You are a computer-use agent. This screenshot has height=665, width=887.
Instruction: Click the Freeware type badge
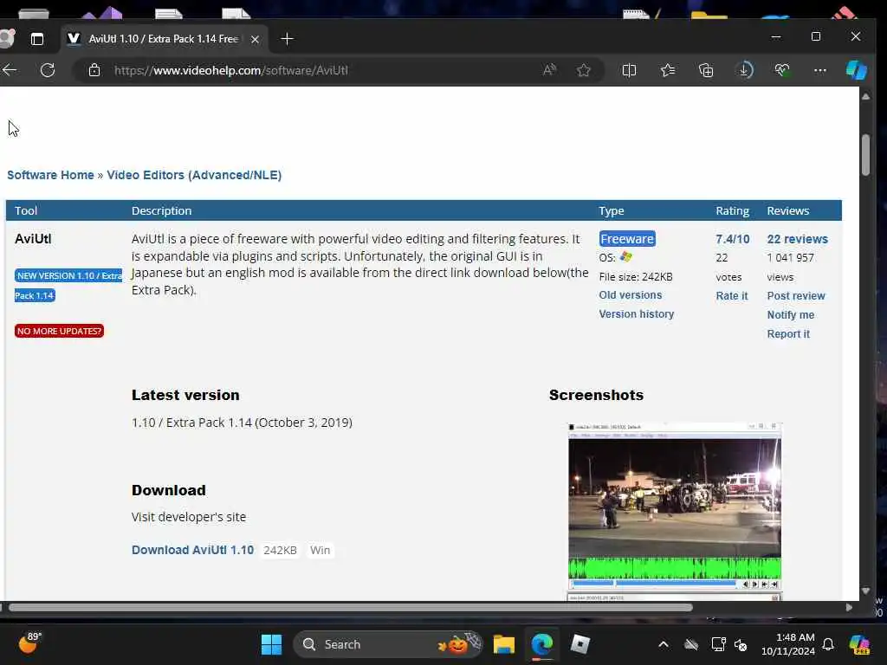[x=627, y=239]
